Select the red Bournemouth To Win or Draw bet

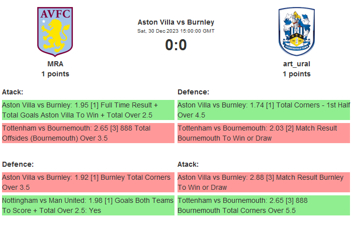click(x=263, y=133)
